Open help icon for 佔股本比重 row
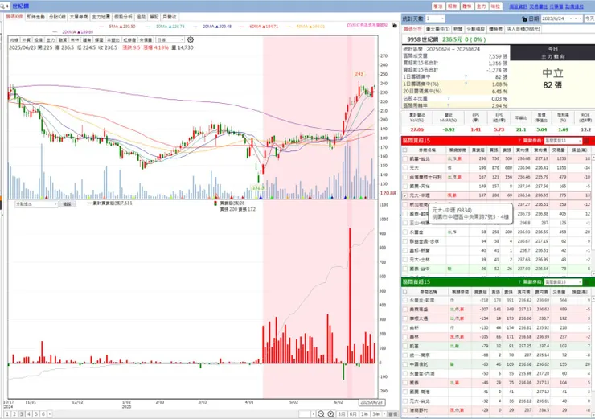The width and height of the screenshot is (595, 419). pos(448,98)
